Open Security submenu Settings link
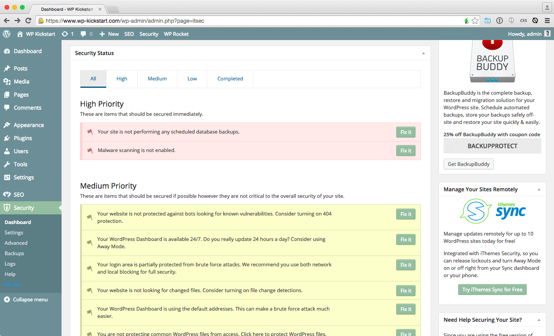 pos(14,232)
